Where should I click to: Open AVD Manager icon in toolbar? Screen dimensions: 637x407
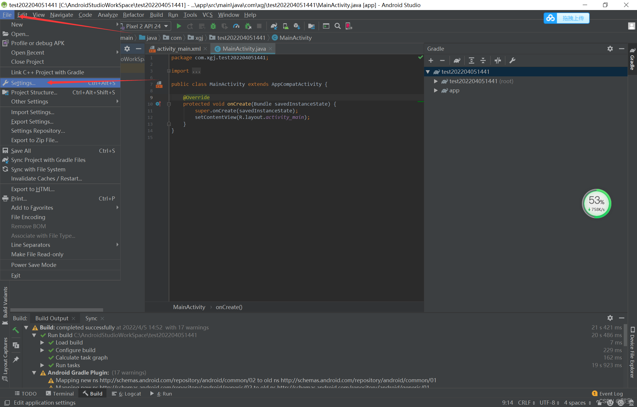coord(285,26)
